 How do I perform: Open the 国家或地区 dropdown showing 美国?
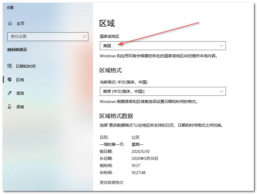point(158,46)
